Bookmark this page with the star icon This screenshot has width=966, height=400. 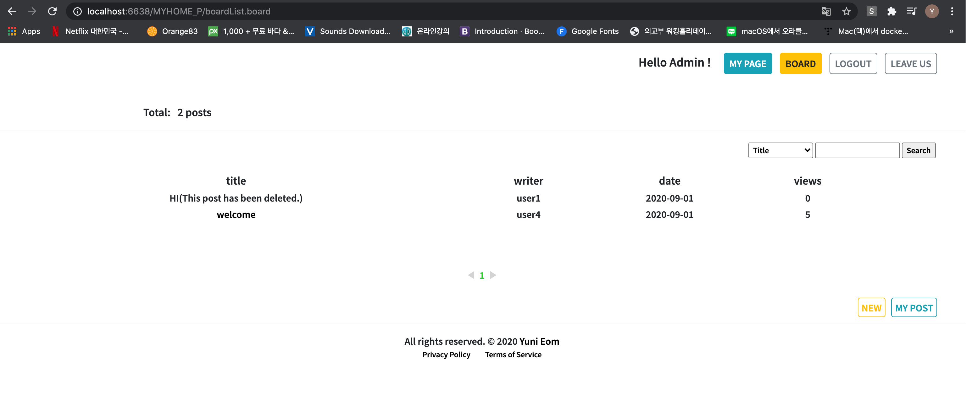click(x=846, y=11)
